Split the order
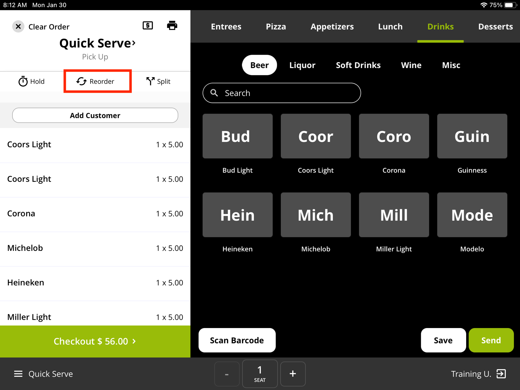520x390 pixels. (158, 81)
